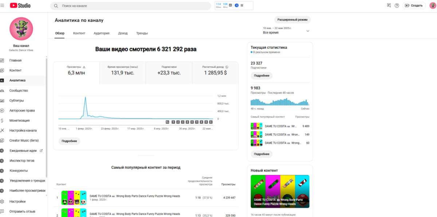Image resolution: width=437 pixels, height=217 pixels.
Task: Open the video title in row with 329 590 views
Action: [135, 214]
